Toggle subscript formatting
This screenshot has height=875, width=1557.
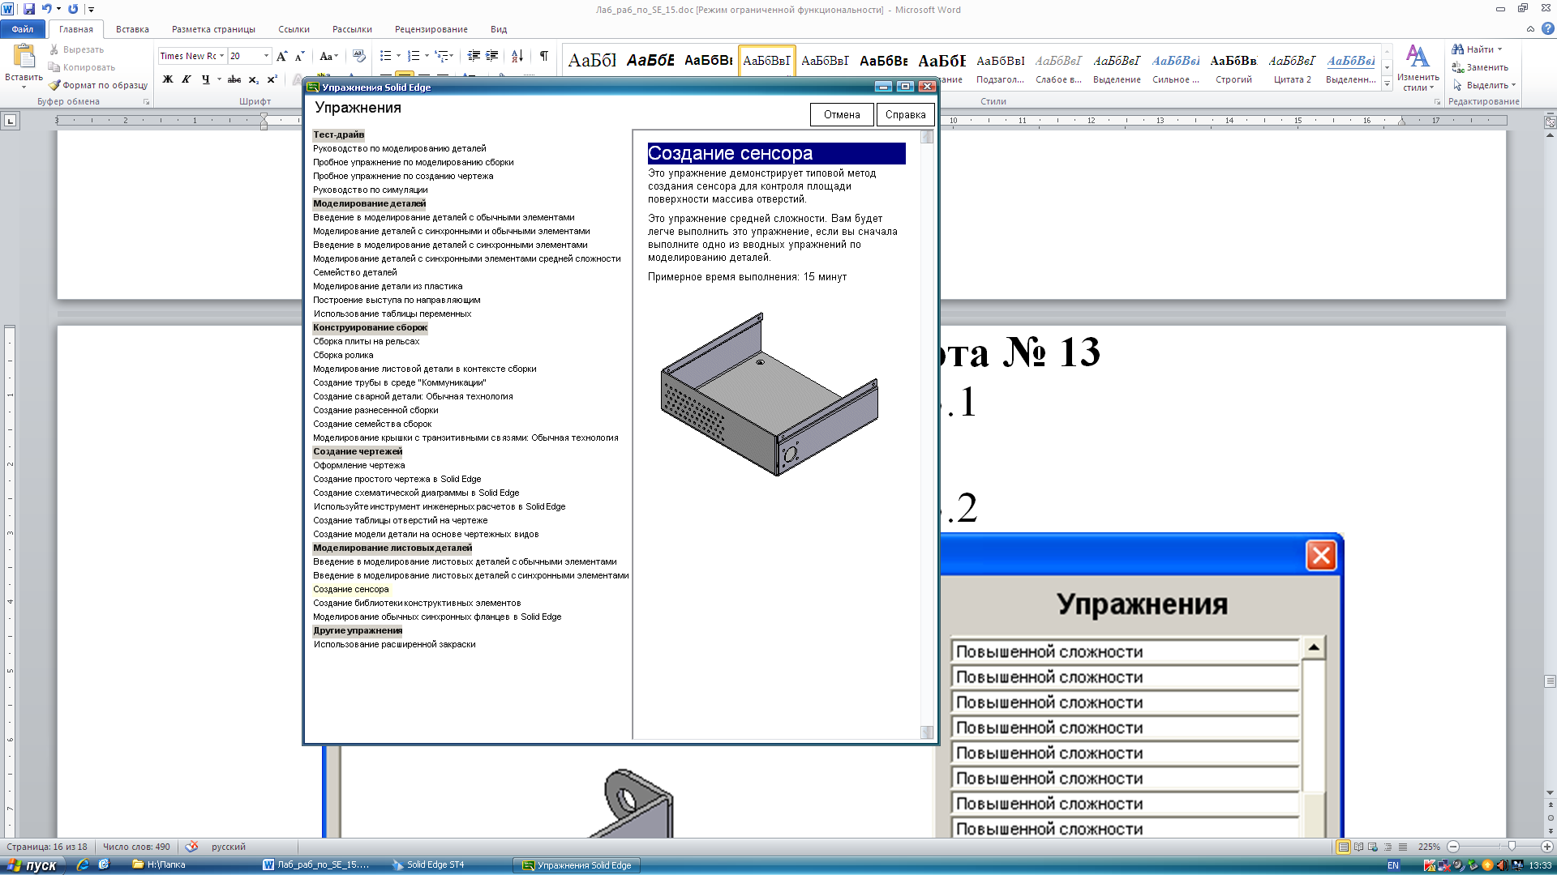point(253,79)
